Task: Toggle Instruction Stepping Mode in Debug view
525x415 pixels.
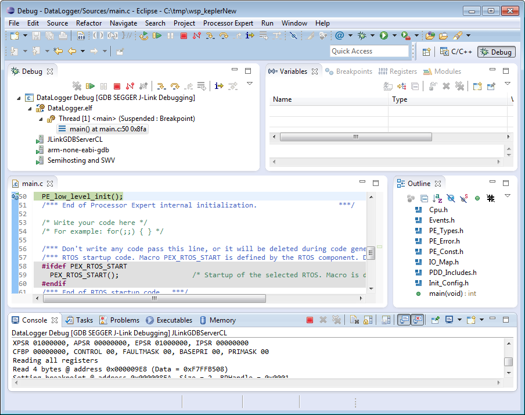Action: coord(218,86)
